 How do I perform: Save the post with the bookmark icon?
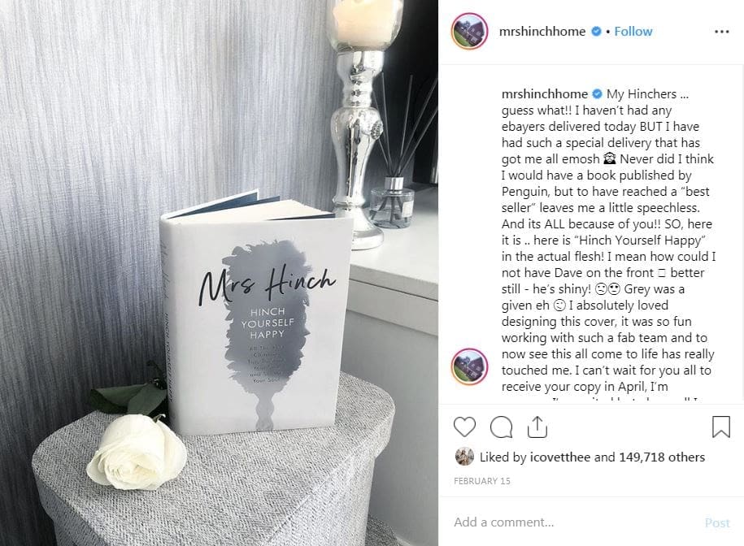(x=720, y=427)
